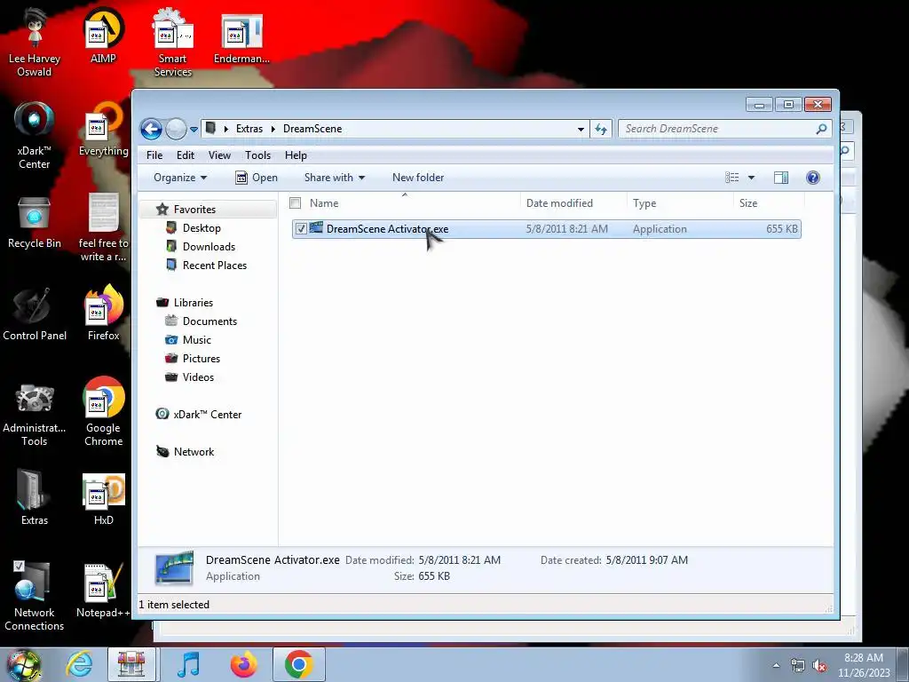Open Music library
909x682 pixels.
196,340
